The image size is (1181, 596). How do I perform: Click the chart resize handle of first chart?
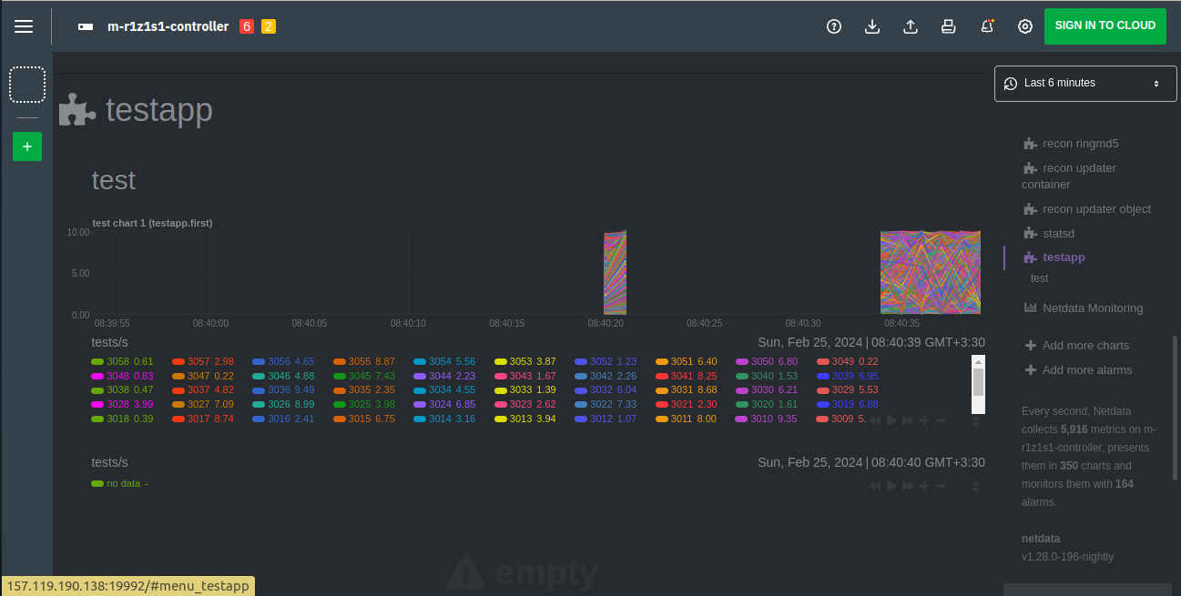pos(975,421)
